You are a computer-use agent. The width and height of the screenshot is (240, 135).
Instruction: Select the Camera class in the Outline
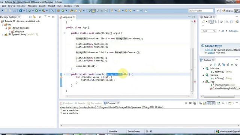[x=214, y=75]
